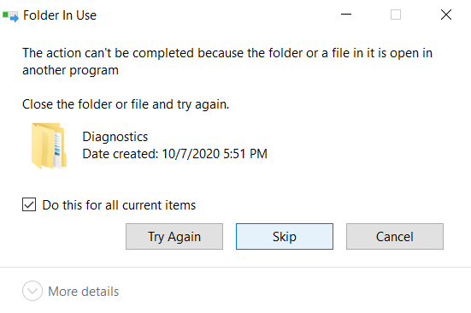The height and width of the screenshot is (313, 471).
Task: Click the greyed-out maximize button
Action: click(x=396, y=15)
